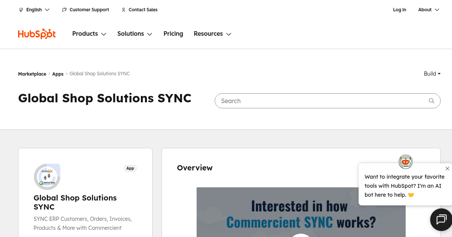
Task: Go to Marketplace breadcrumb
Action: [x=32, y=74]
